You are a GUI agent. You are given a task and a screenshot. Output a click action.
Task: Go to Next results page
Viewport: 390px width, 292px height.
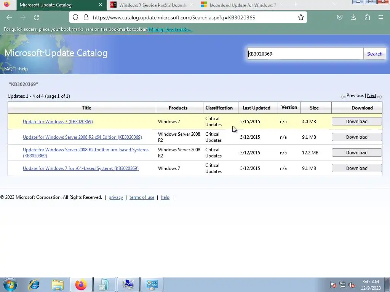point(372,95)
